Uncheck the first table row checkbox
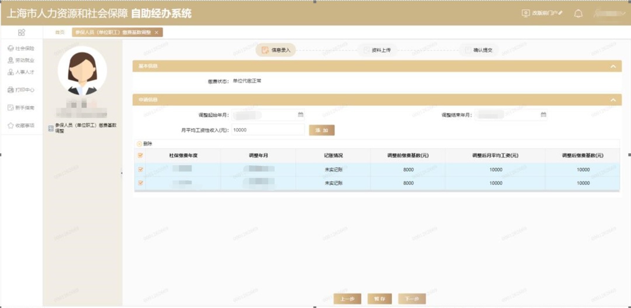This screenshot has width=631, height=308. tap(140, 169)
